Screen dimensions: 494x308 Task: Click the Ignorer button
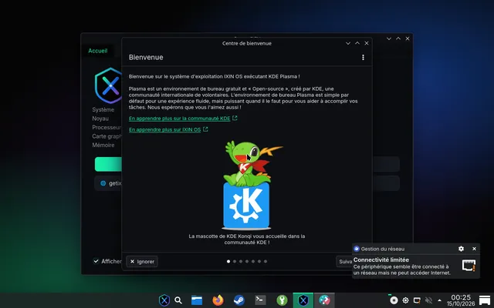tap(142, 262)
